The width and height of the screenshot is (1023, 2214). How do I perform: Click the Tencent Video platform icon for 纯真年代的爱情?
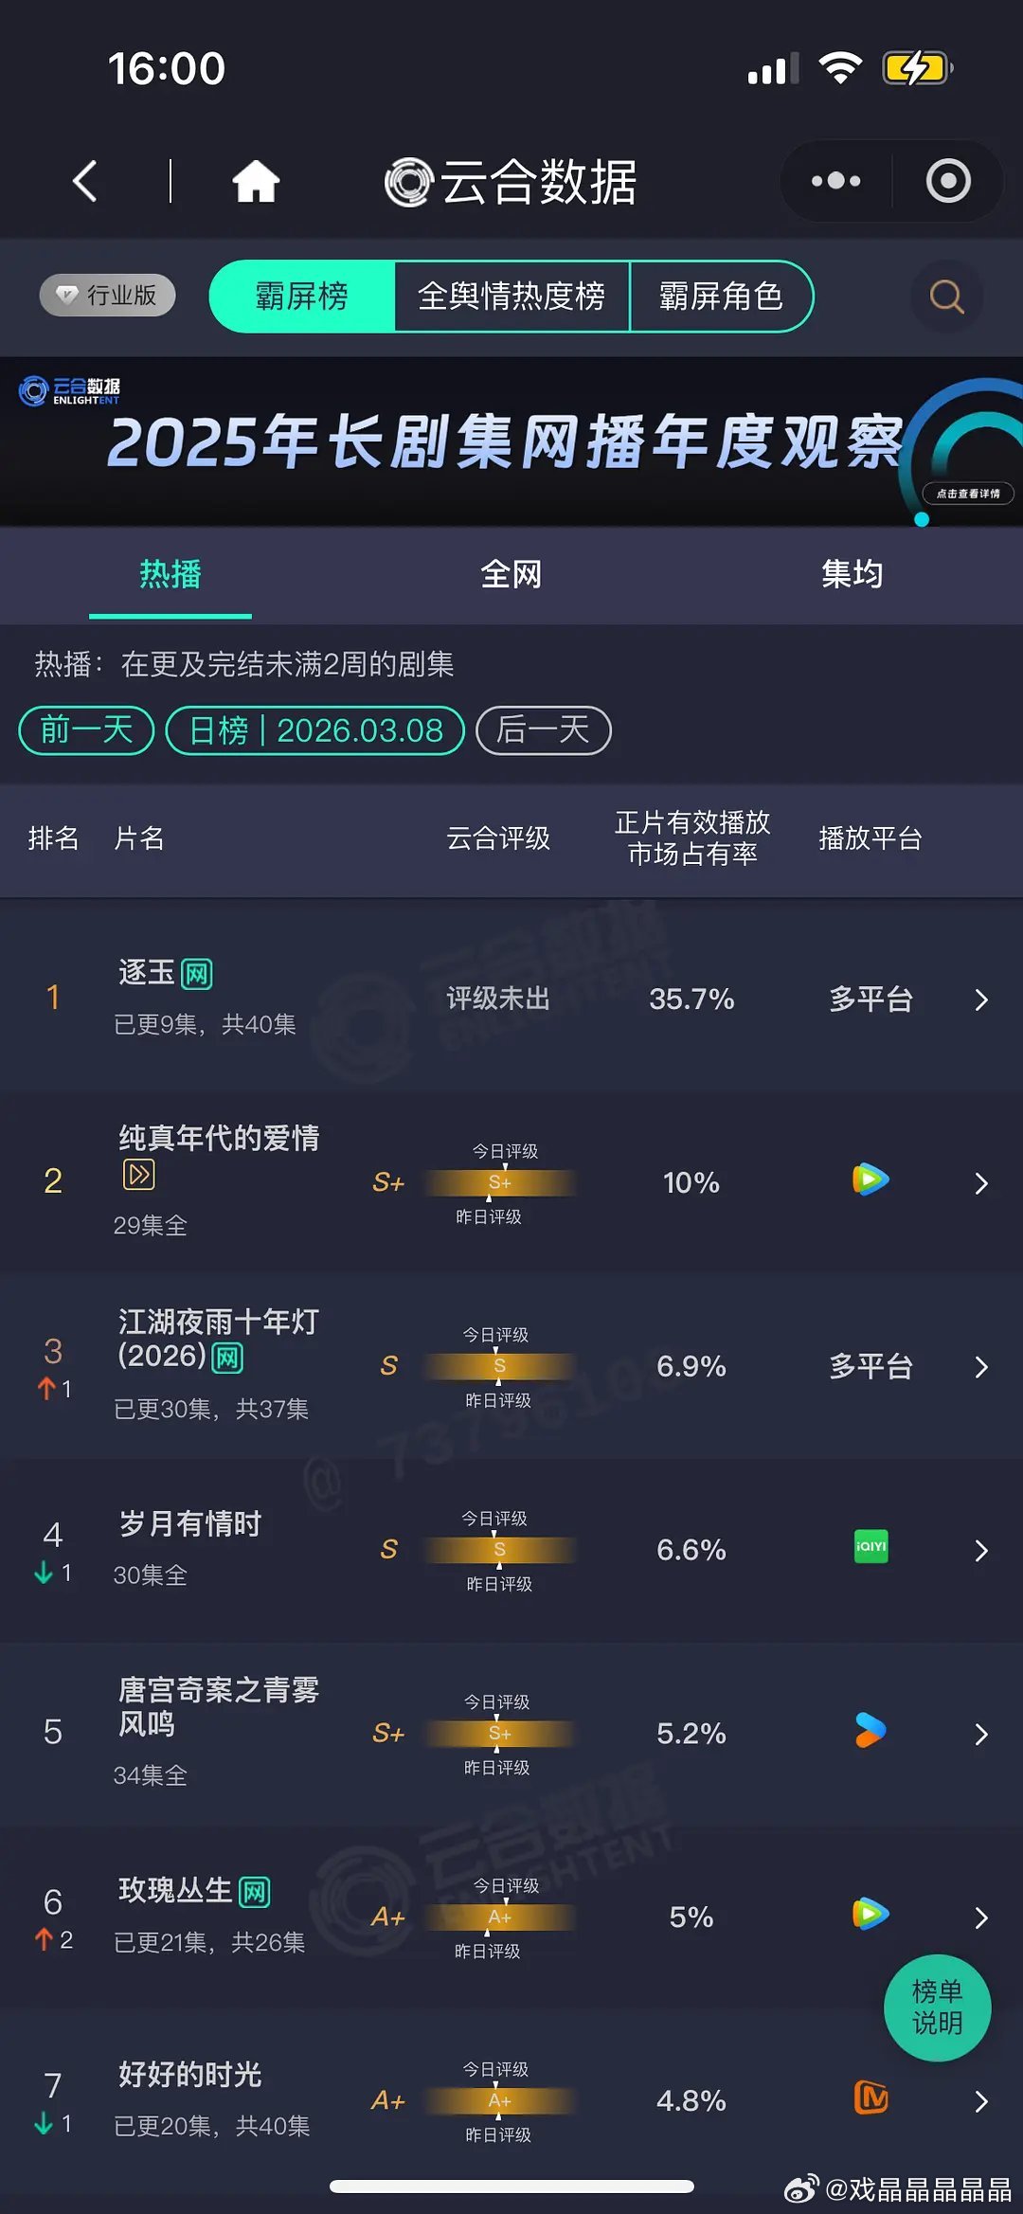tap(870, 1179)
